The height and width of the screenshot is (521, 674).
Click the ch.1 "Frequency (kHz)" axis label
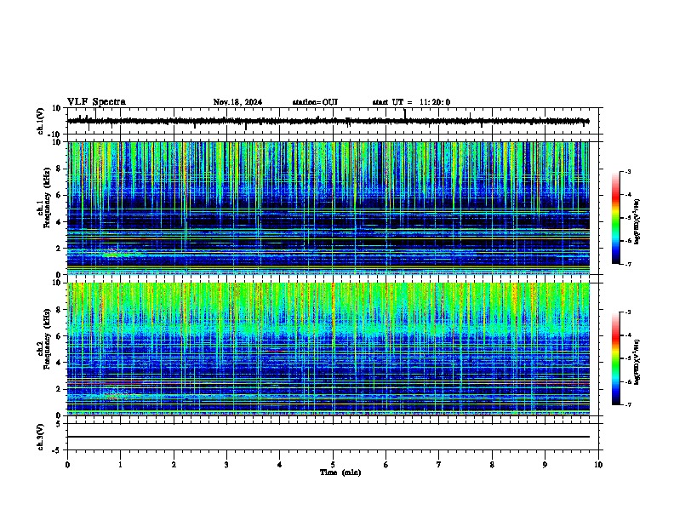pos(48,198)
